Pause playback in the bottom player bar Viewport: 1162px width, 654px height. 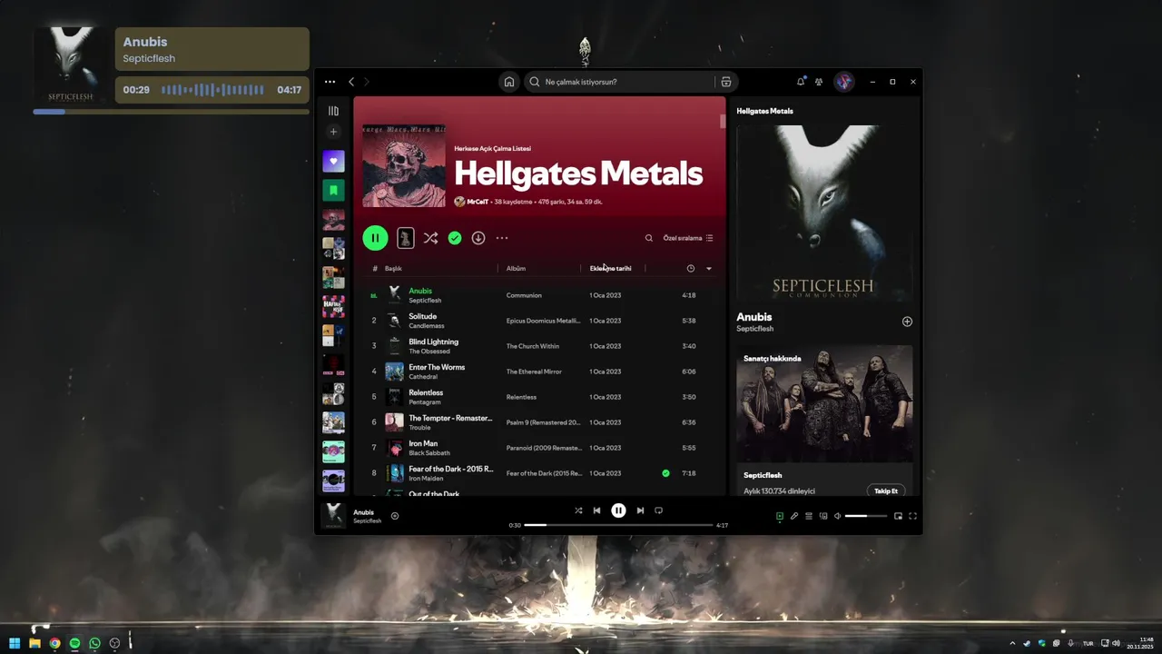click(618, 510)
